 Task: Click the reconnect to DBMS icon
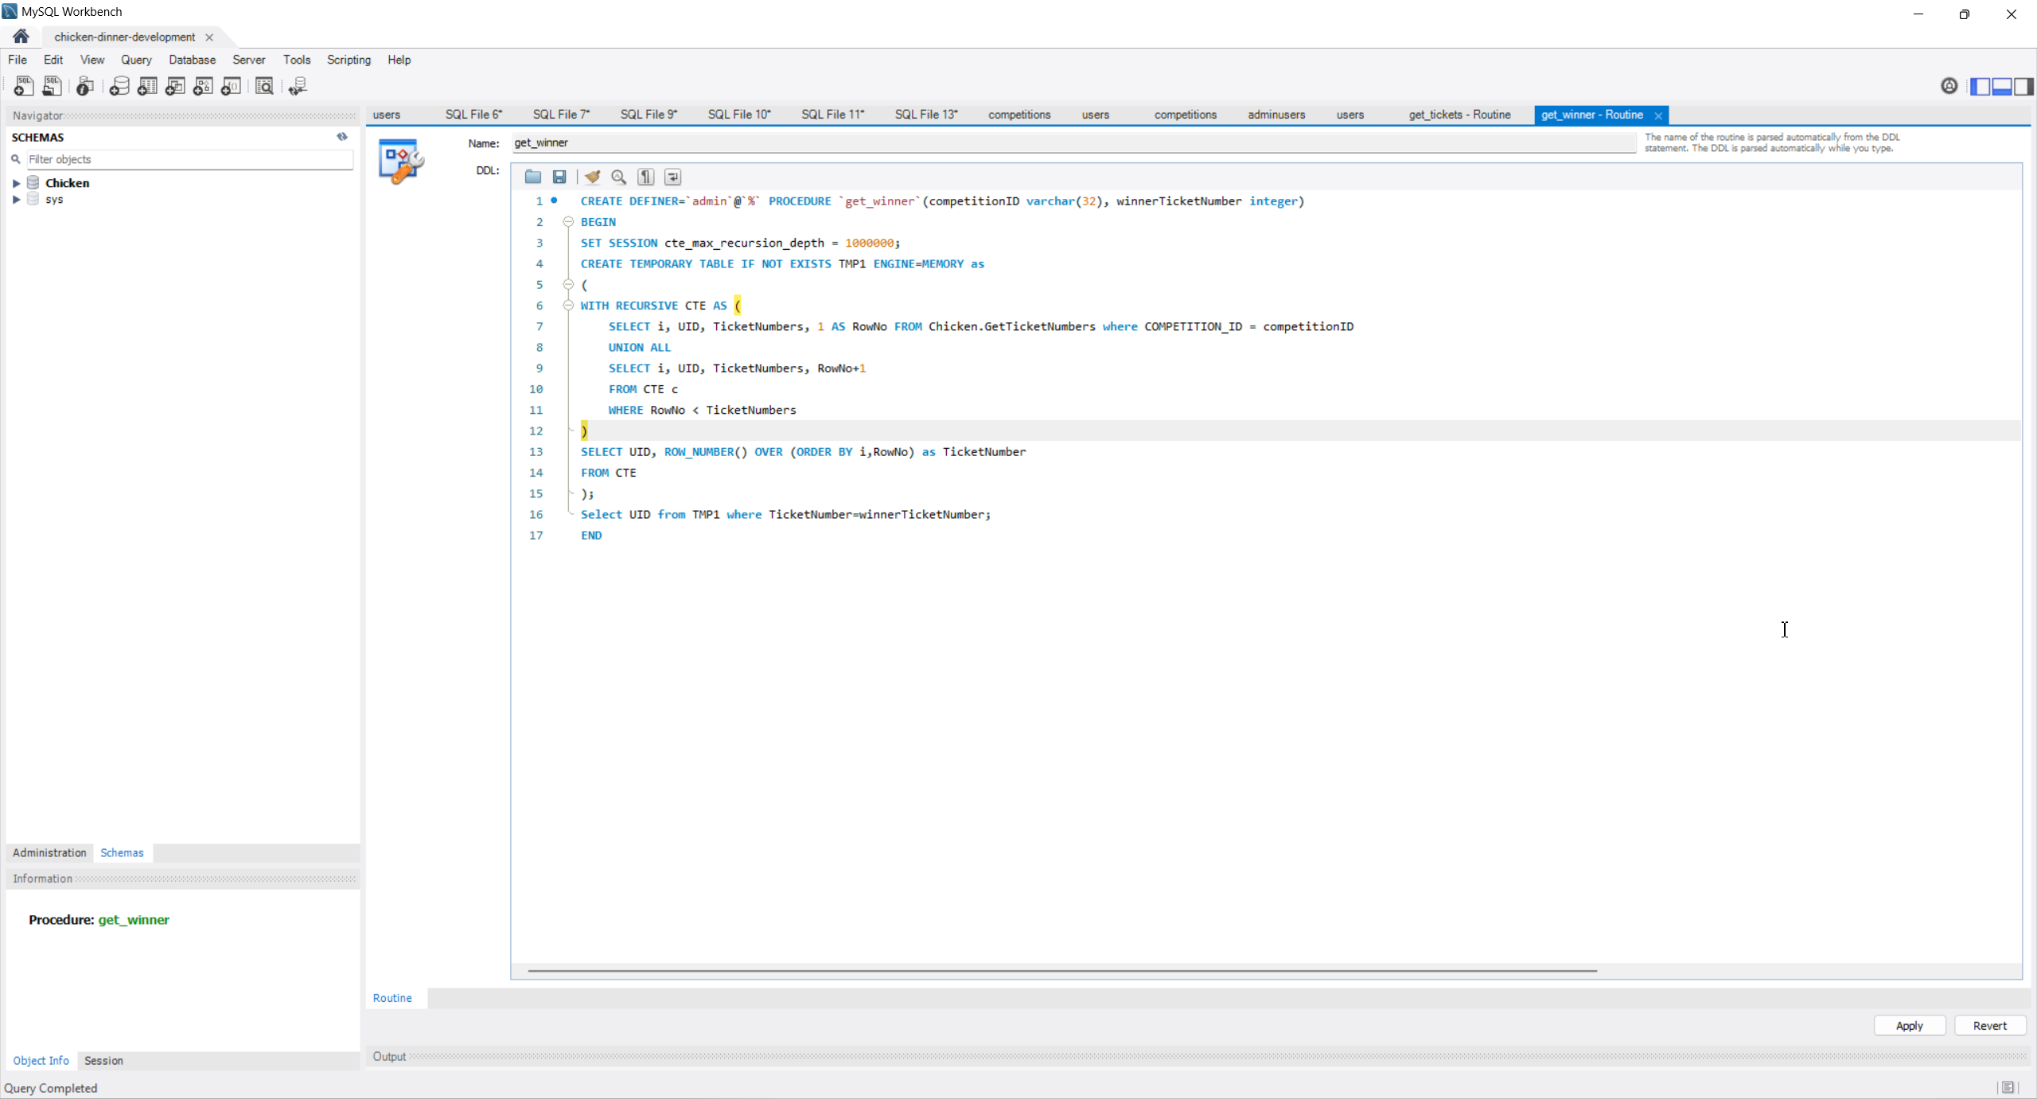pyautogui.click(x=298, y=86)
